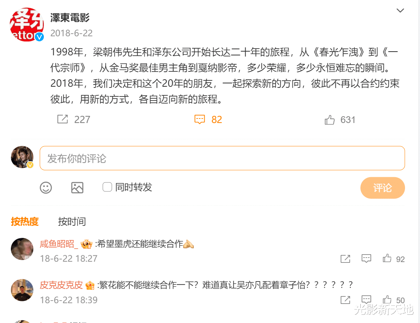Enable the 同时转发 checkbox
The width and height of the screenshot is (420, 323).
(108, 187)
